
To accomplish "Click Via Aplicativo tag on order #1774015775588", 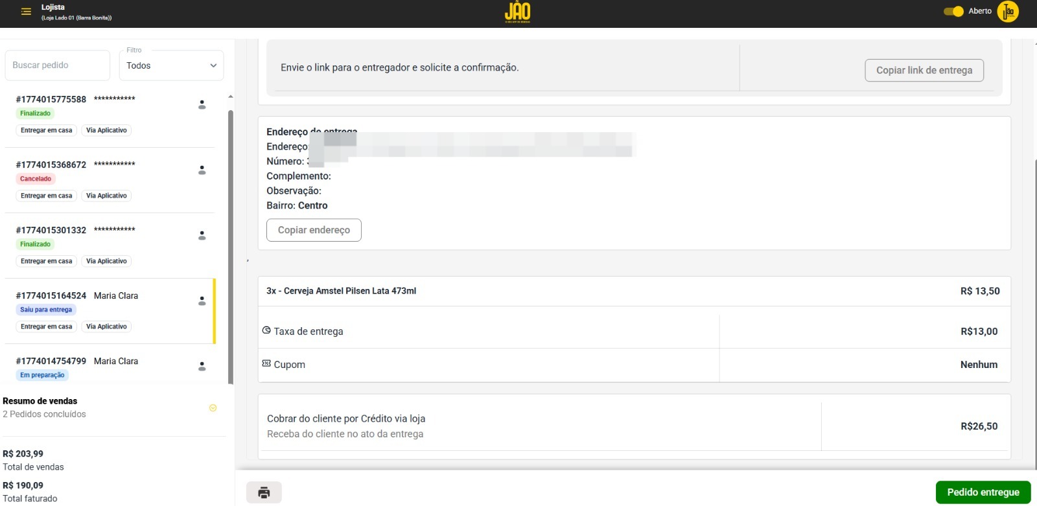I will (106, 130).
